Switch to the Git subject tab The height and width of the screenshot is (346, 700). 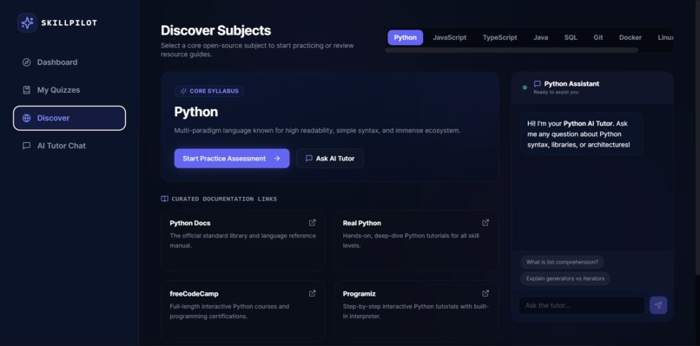coord(598,37)
